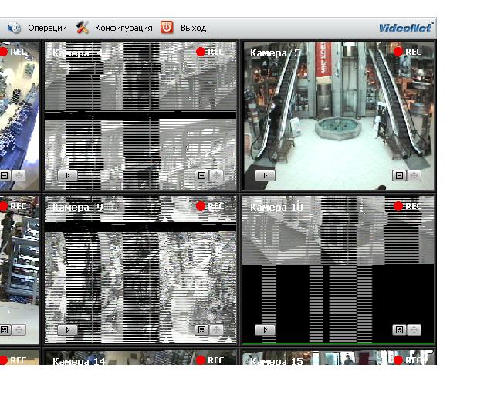Viewport: 494px width, 395px height.
Task: Select the Камера 5 escalator video feed
Action: pos(339,116)
